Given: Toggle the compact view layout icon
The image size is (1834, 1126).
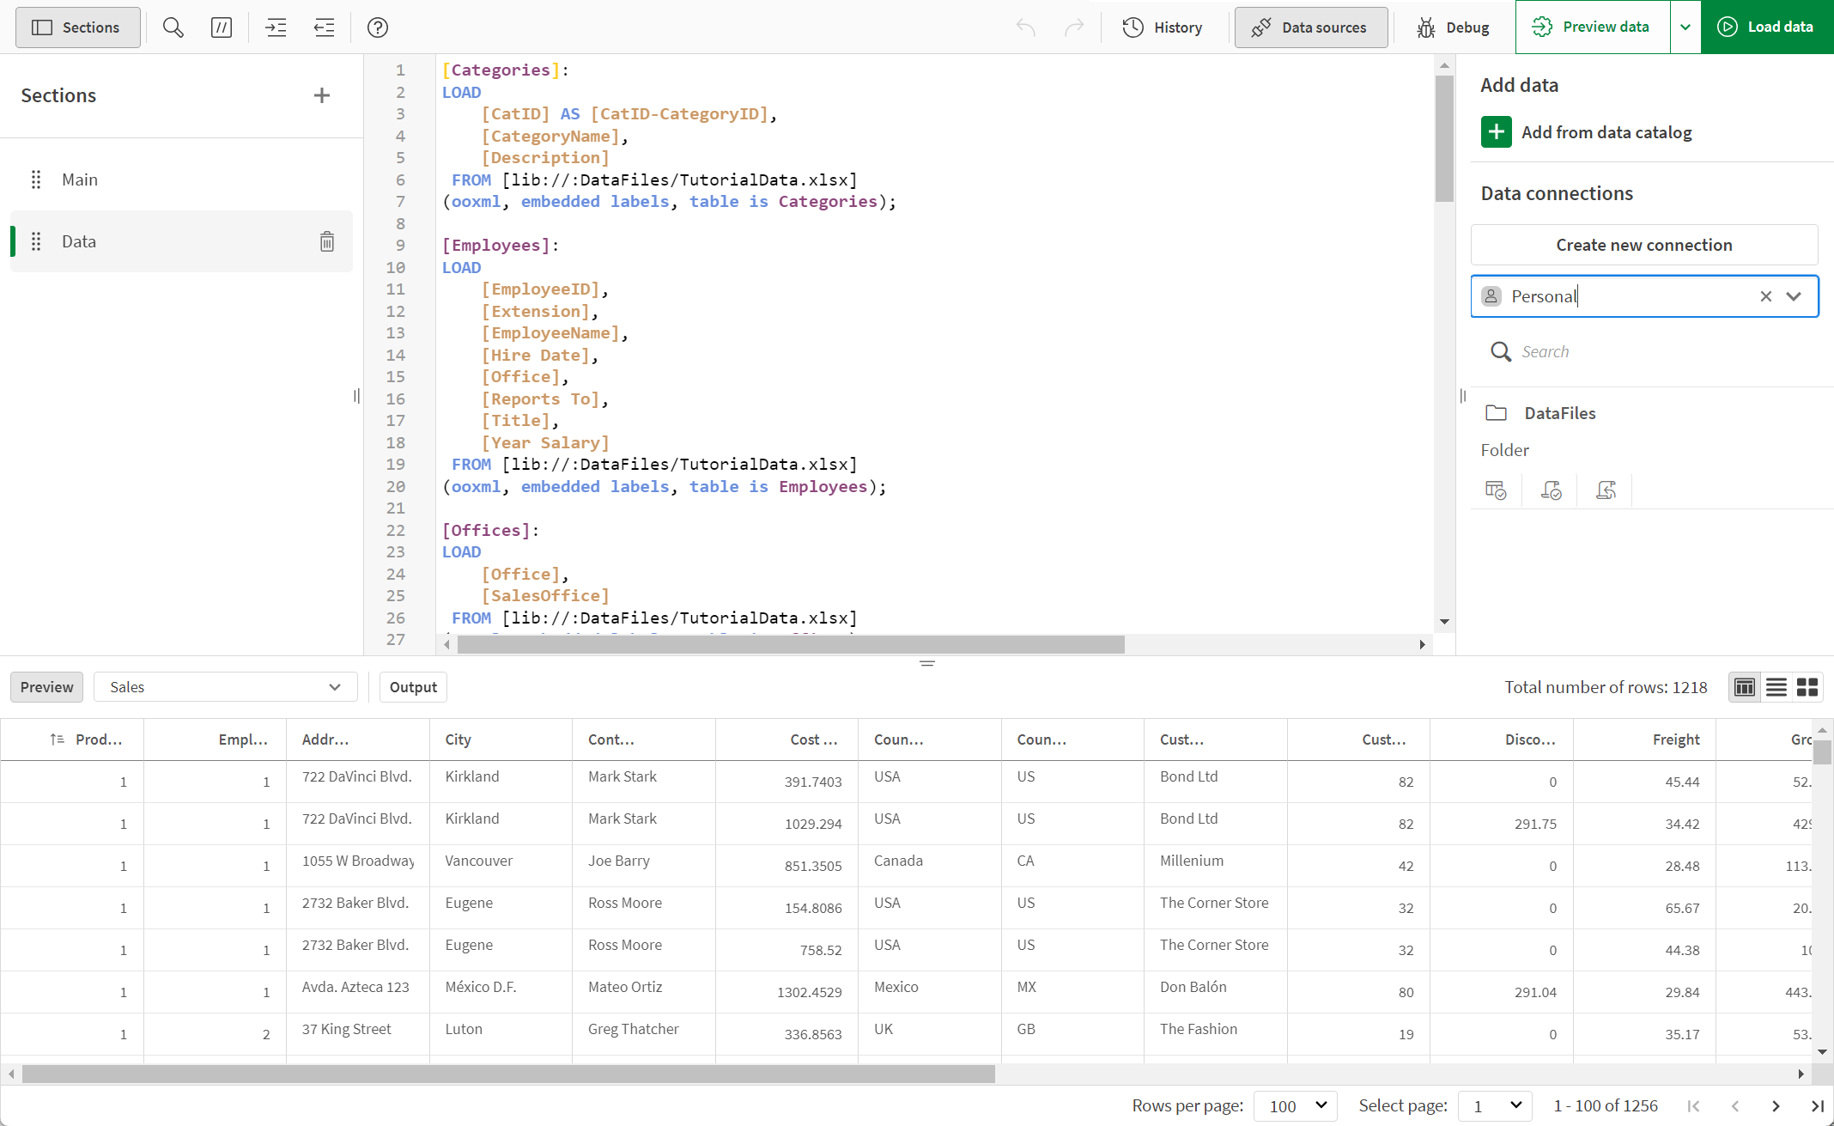Looking at the screenshot, I should click(1777, 687).
